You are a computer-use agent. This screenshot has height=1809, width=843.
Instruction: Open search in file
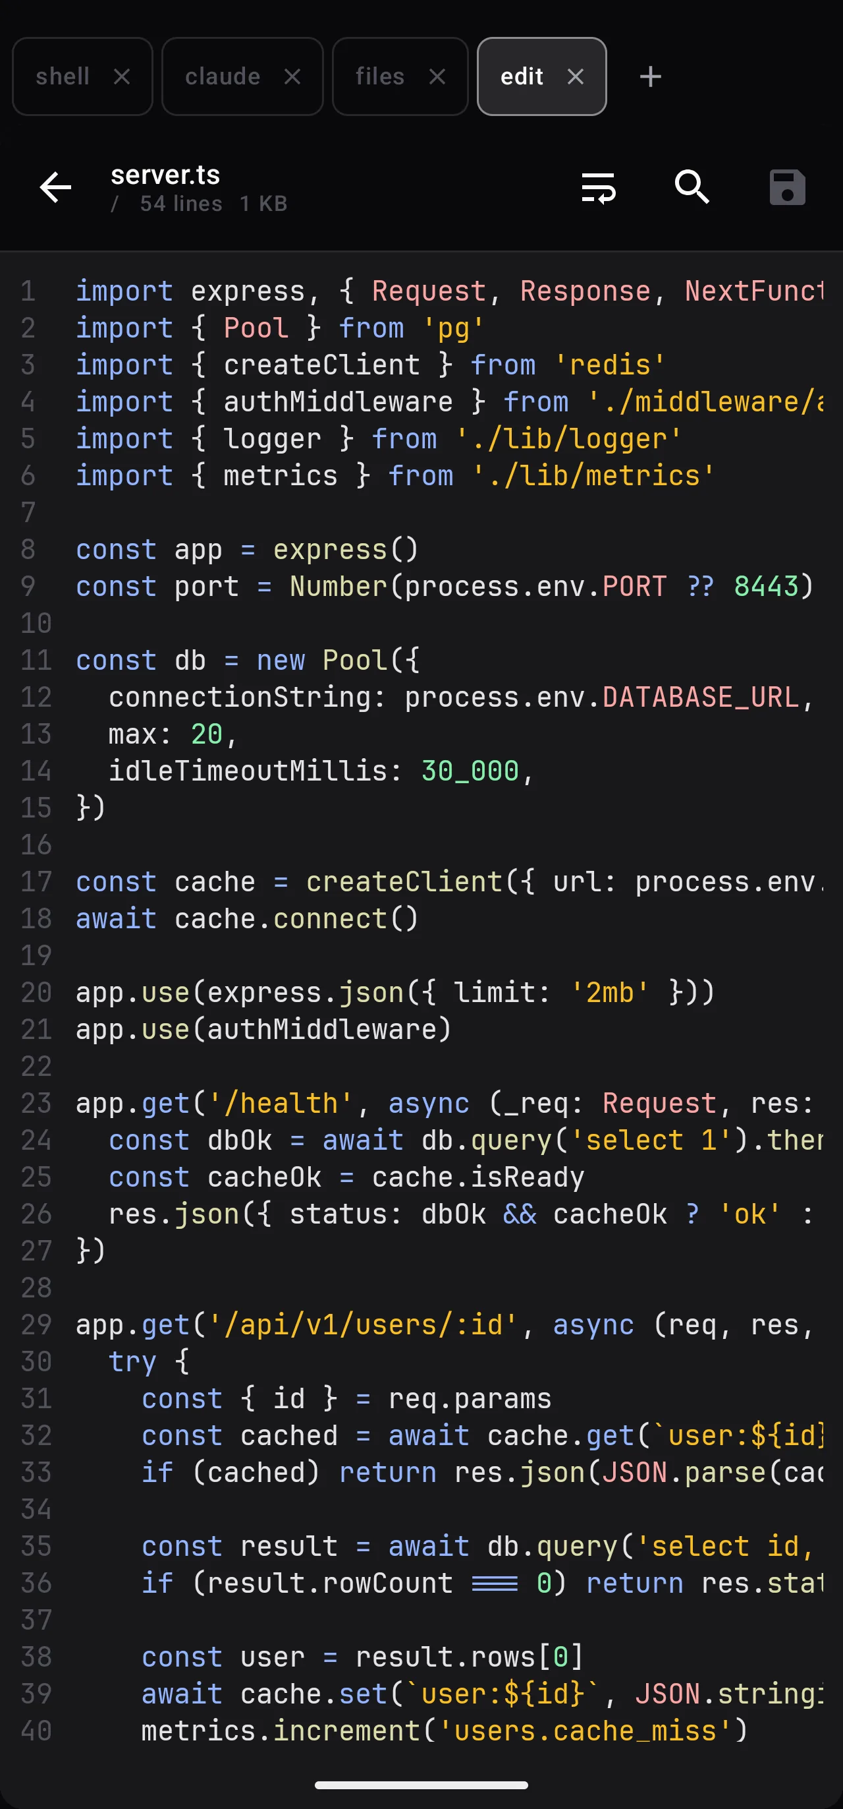click(692, 187)
